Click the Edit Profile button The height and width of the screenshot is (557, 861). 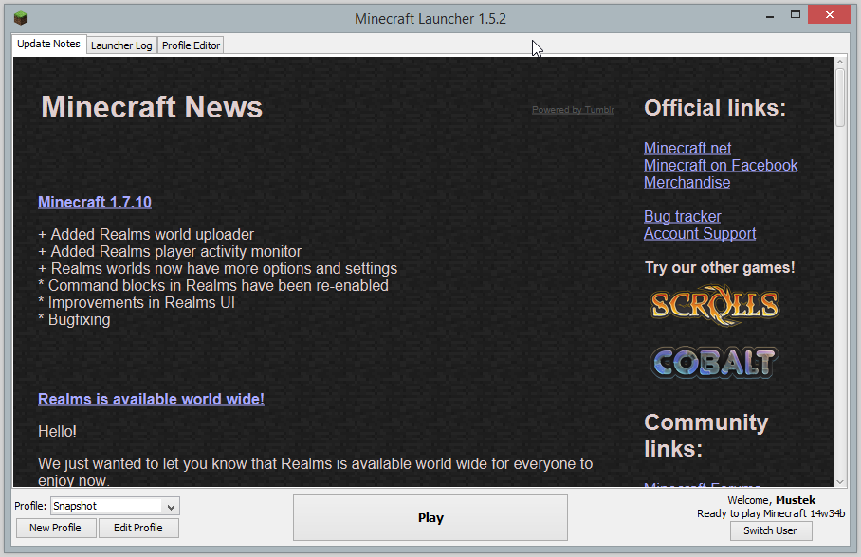[138, 528]
